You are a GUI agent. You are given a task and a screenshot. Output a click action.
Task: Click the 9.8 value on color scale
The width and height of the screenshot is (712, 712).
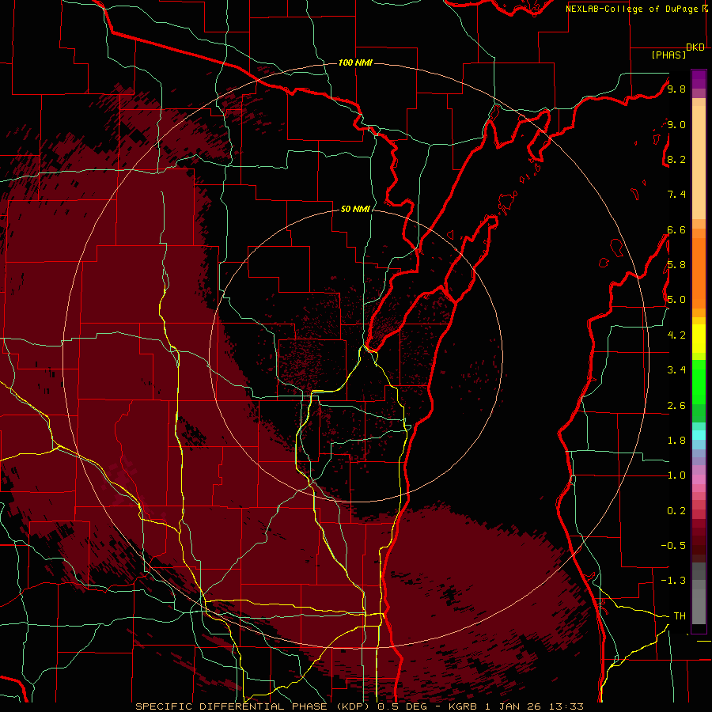pyautogui.click(x=676, y=89)
